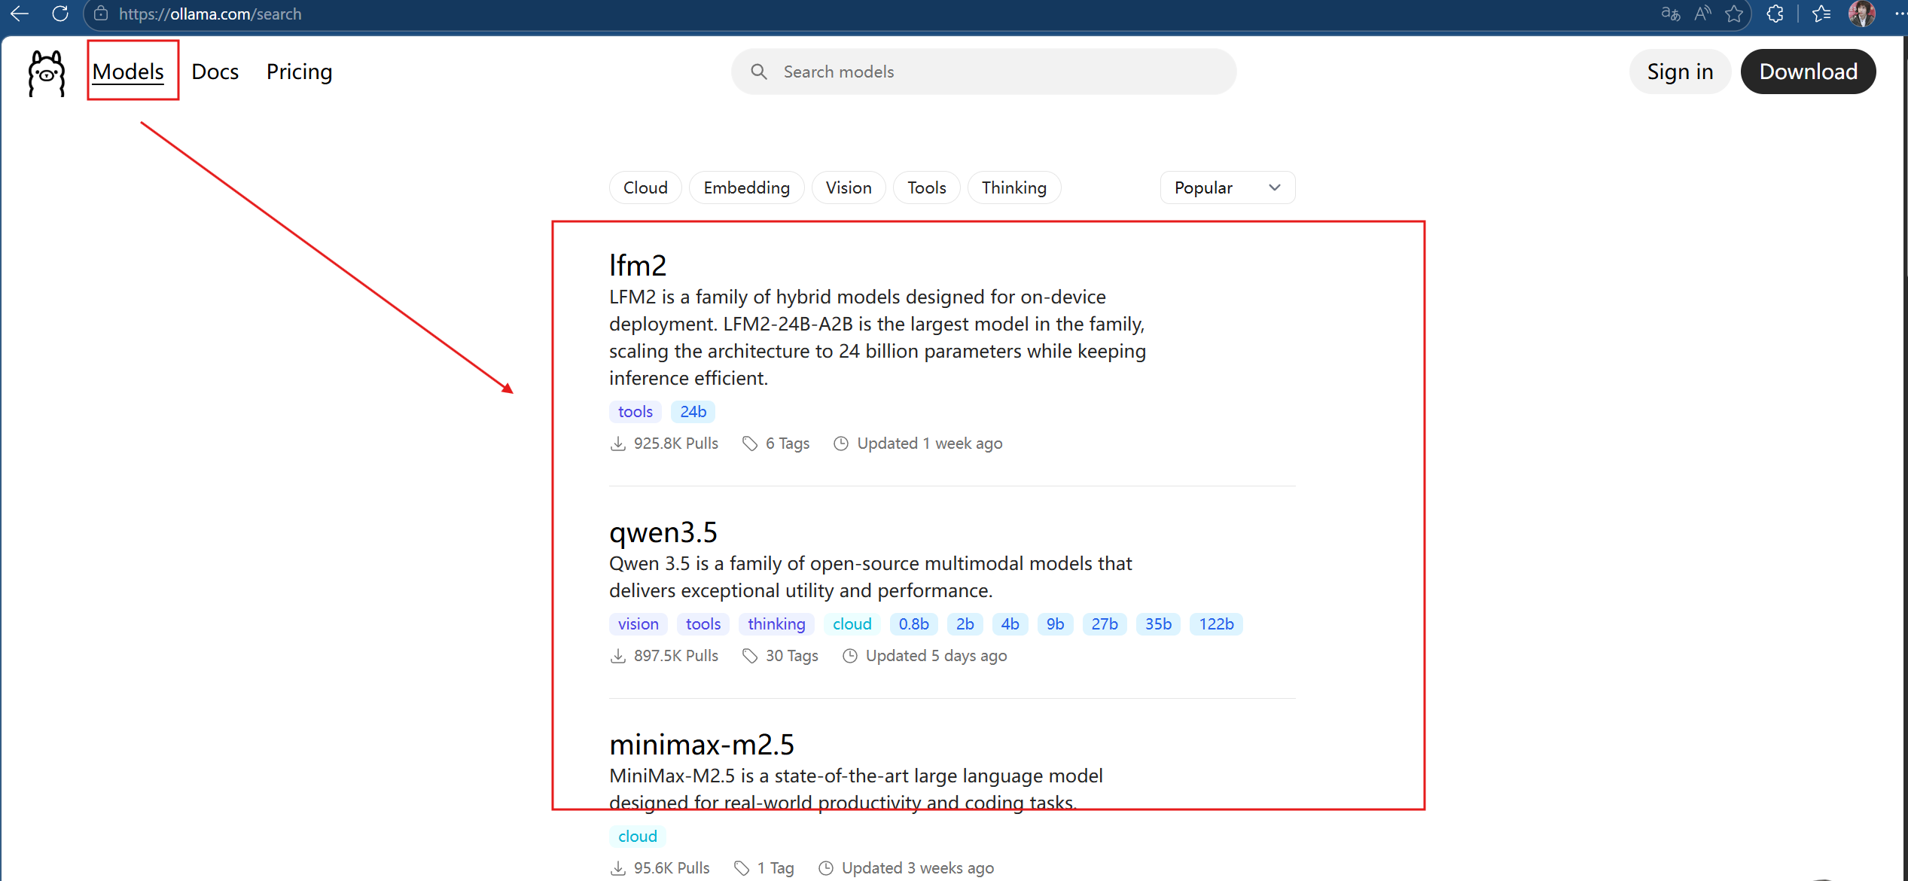Click the Ollama llama logo

click(47, 73)
